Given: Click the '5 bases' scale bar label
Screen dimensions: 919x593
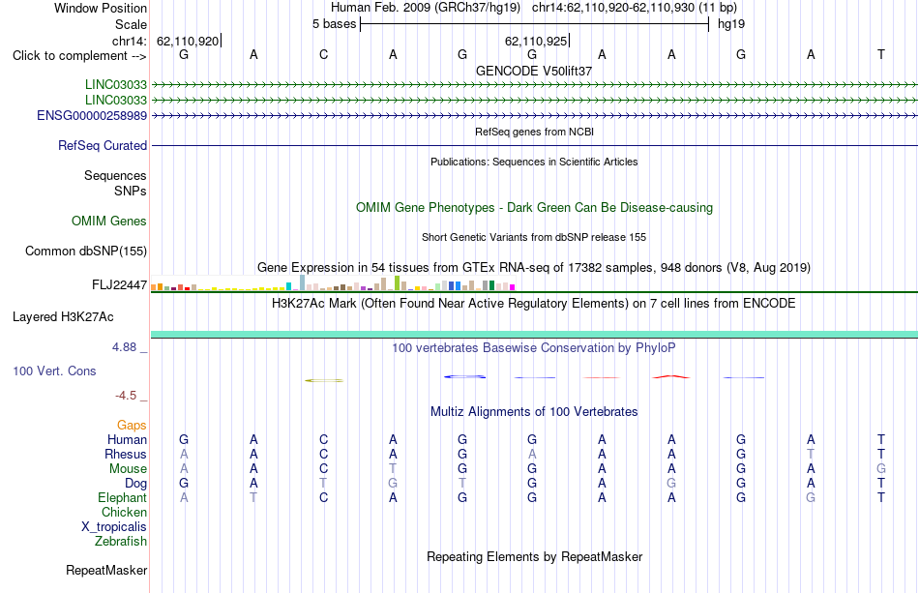Looking at the screenshot, I should pos(334,24).
